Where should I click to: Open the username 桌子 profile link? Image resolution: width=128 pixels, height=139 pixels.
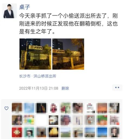pyautogui.click(x=24, y=7)
